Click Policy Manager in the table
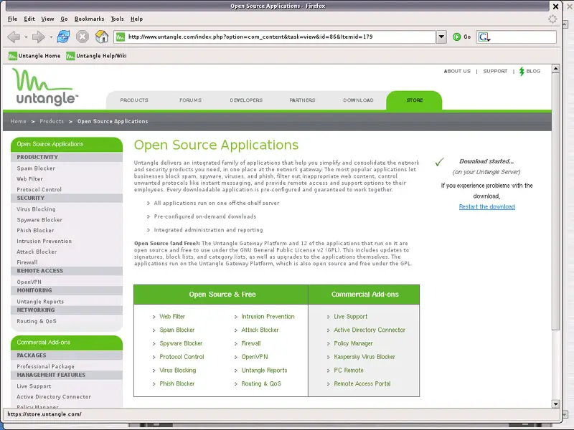The width and height of the screenshot is (574, 430). pyautogui.click(x=353, y=343)
